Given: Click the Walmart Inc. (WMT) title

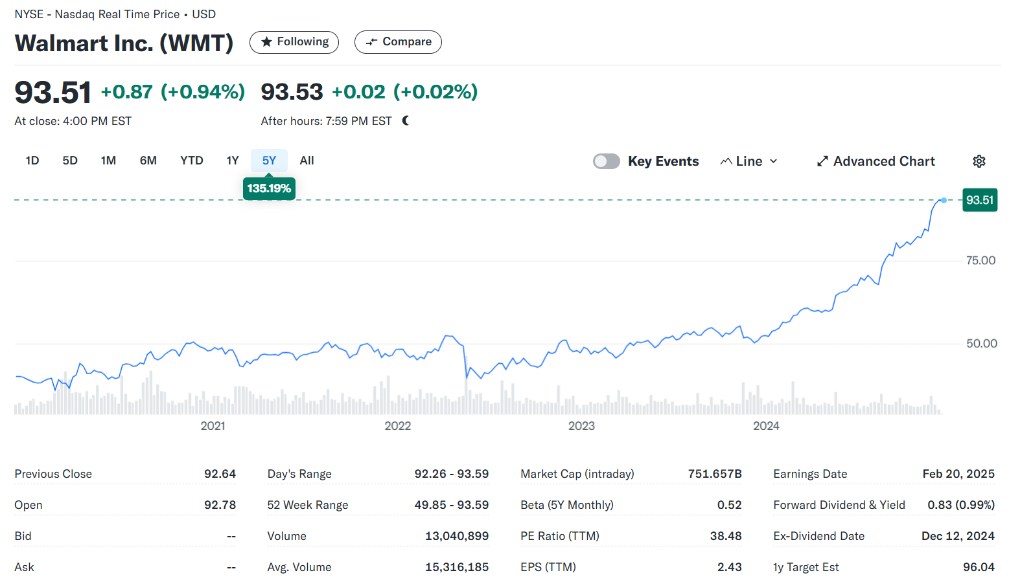Looking at the screenshot, I should pyautogui.click(x=124, y=43).
